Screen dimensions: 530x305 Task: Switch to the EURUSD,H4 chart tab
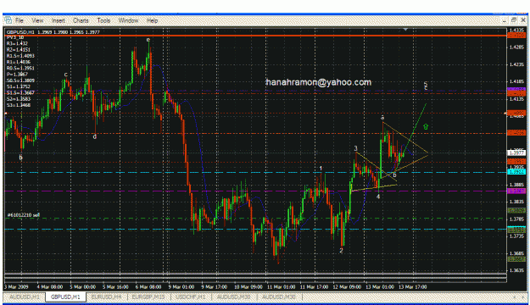click(106, 297)
